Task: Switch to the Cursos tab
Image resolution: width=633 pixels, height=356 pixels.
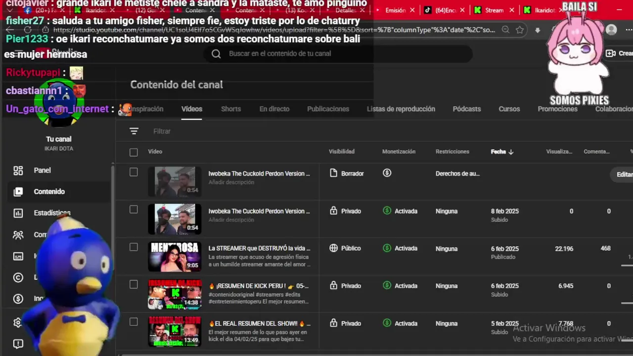Action: [509, 109]
